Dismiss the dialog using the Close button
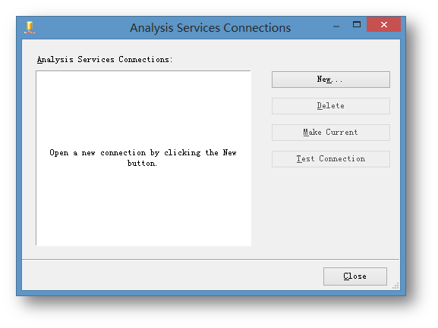Viewport: 438px width, 328px height. click(355, 276)
